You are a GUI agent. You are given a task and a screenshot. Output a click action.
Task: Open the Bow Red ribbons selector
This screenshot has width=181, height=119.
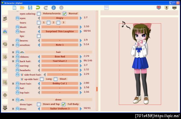(x=60, y=56)
